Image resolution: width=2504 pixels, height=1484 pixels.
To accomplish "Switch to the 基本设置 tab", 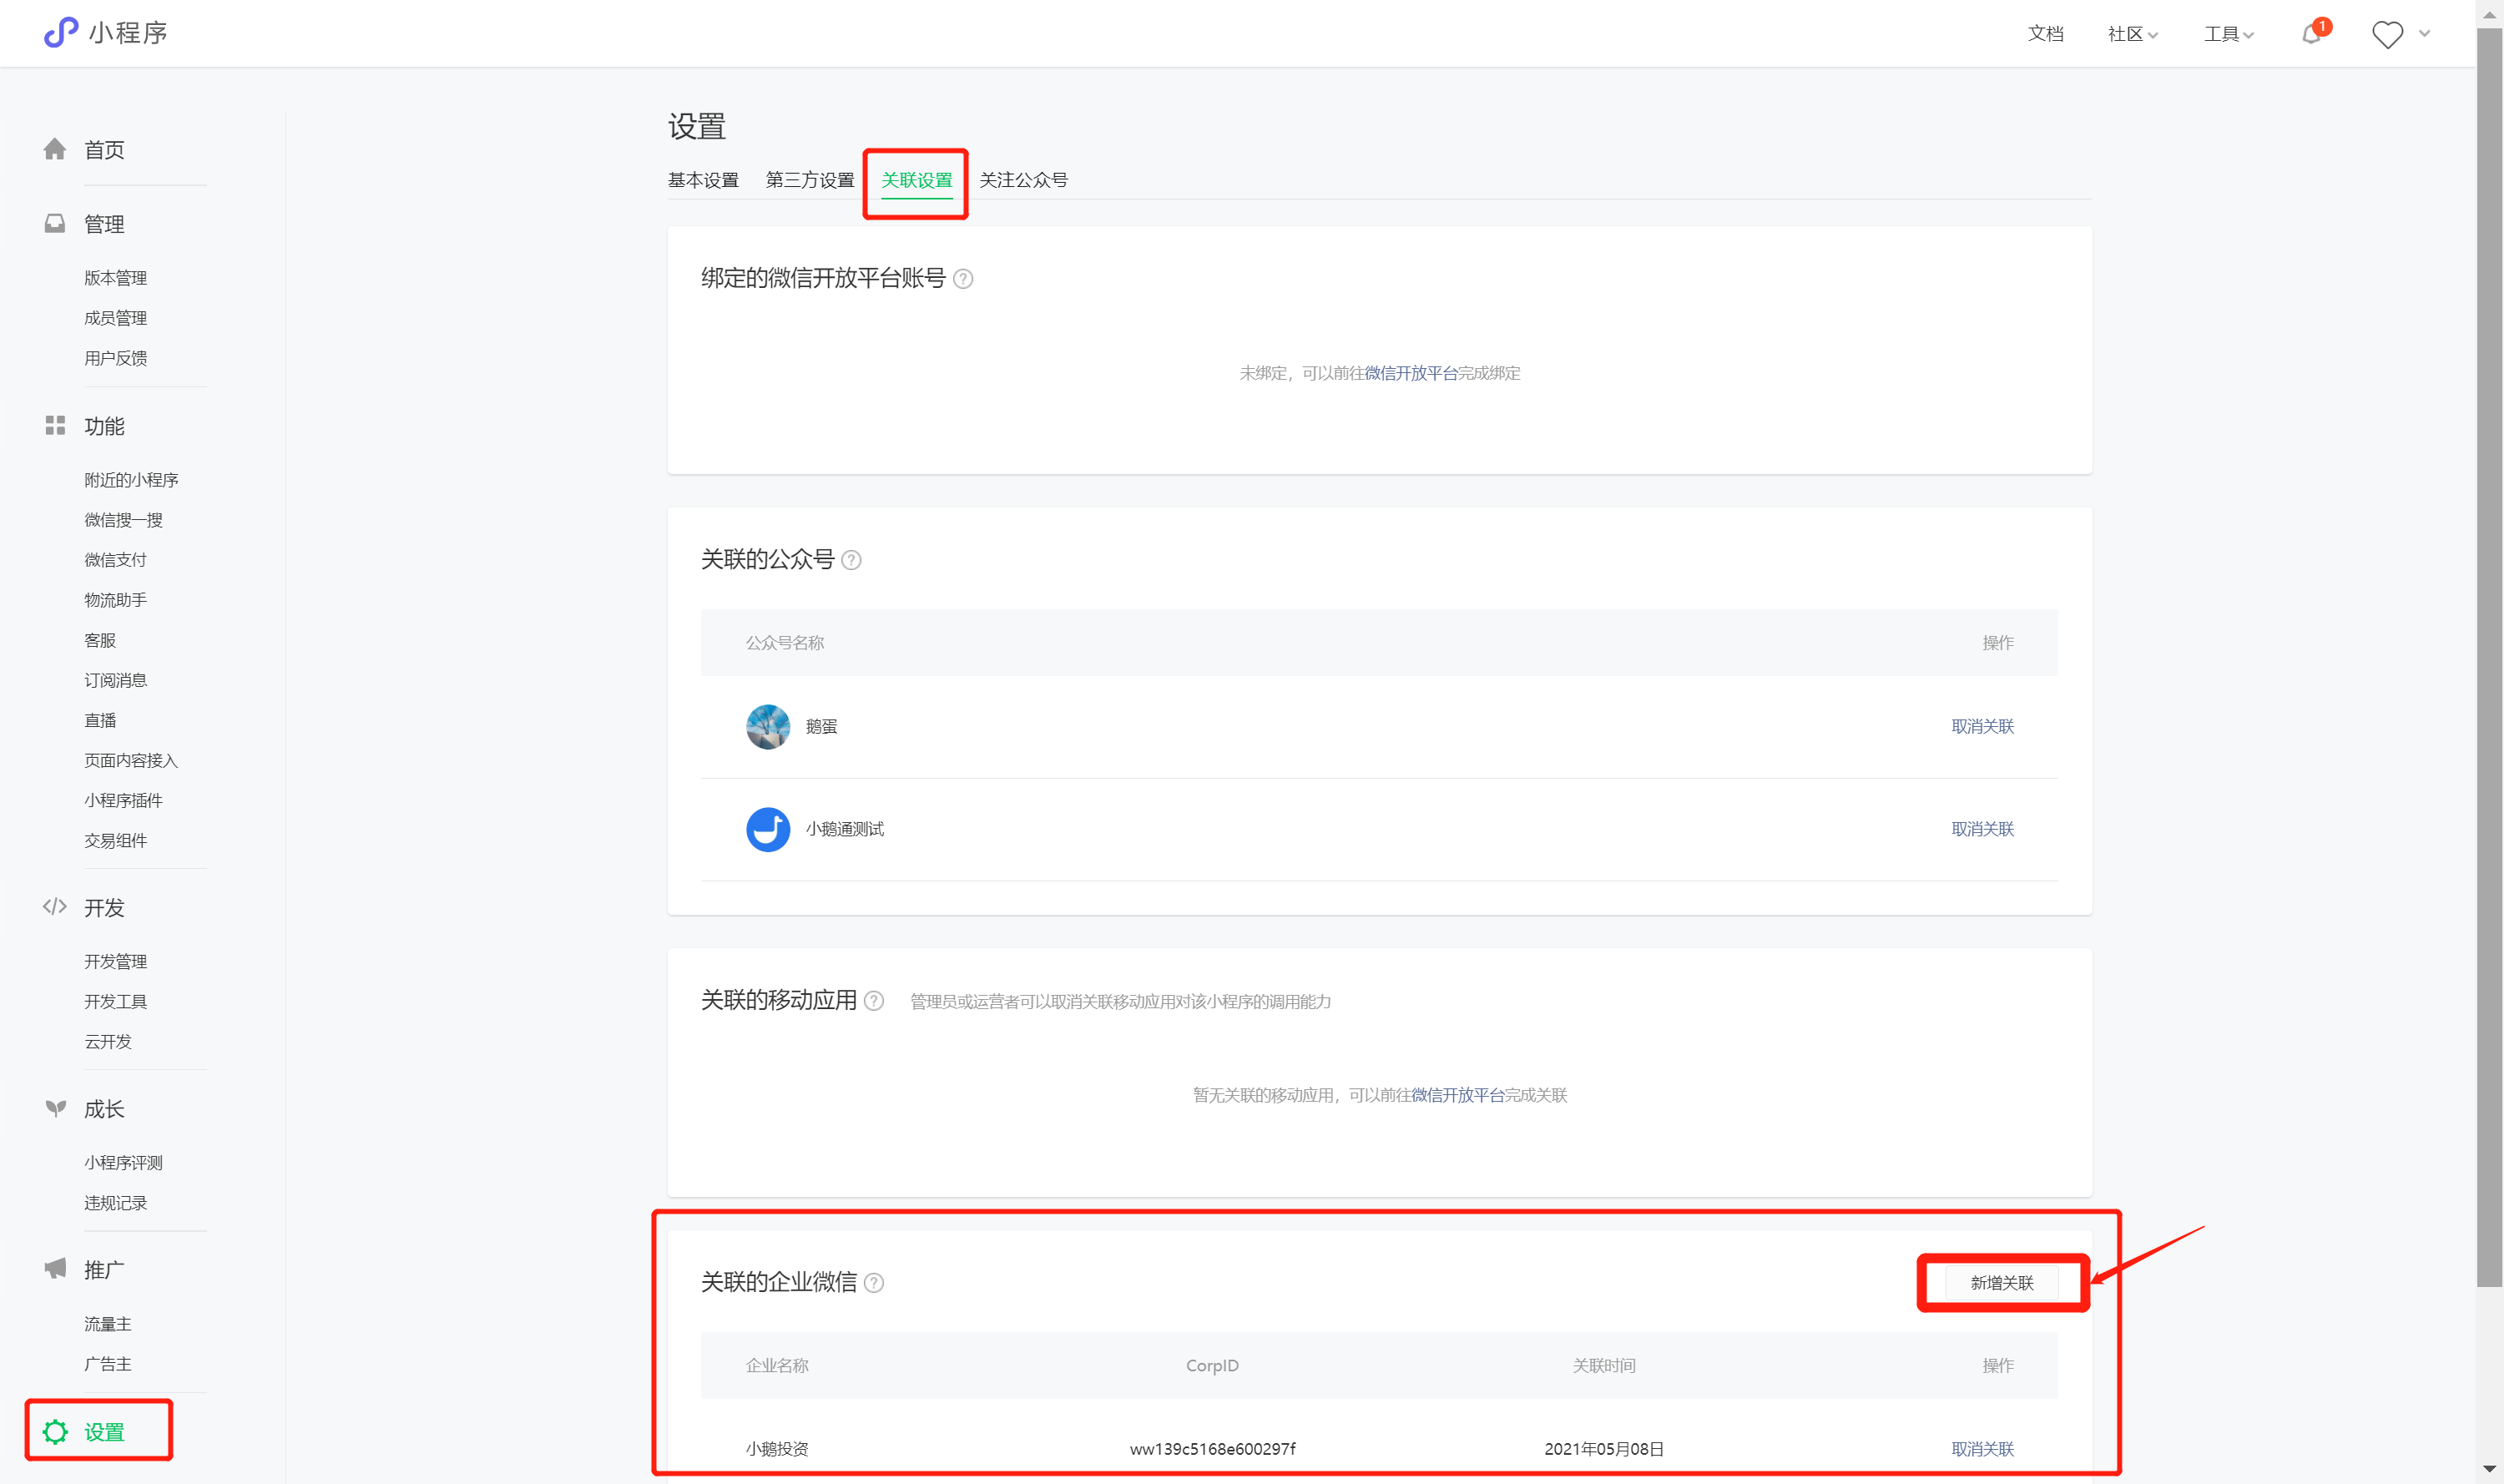I will [703, 180].
